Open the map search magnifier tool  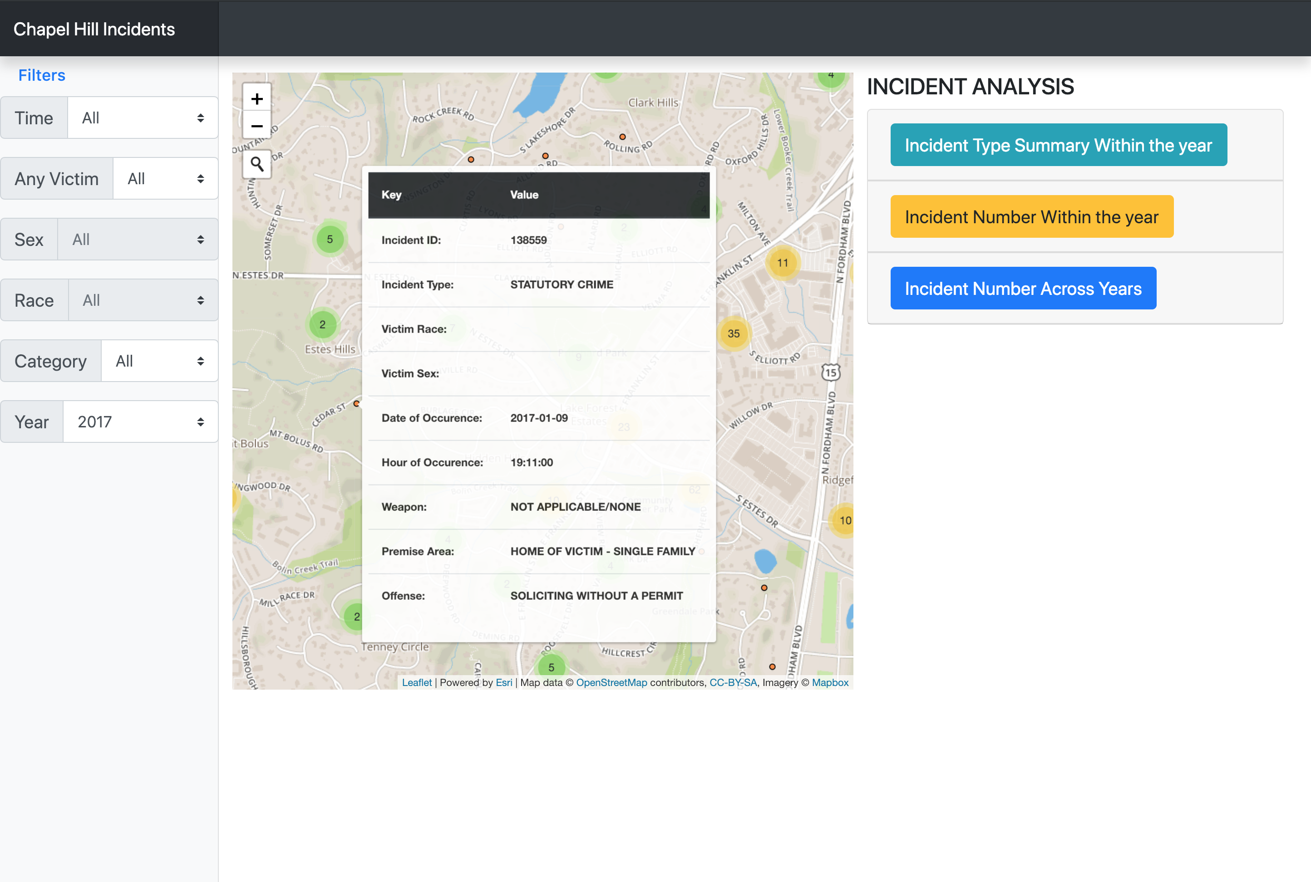click(x=257, y=164)
